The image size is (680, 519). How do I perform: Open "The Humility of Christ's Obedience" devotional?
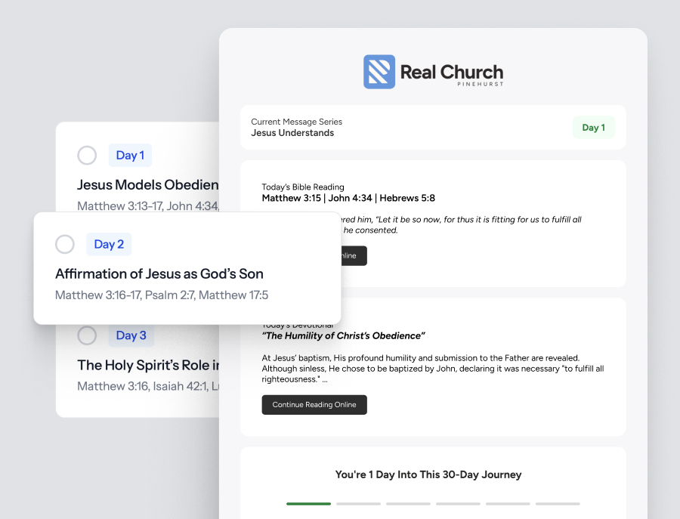343,335
